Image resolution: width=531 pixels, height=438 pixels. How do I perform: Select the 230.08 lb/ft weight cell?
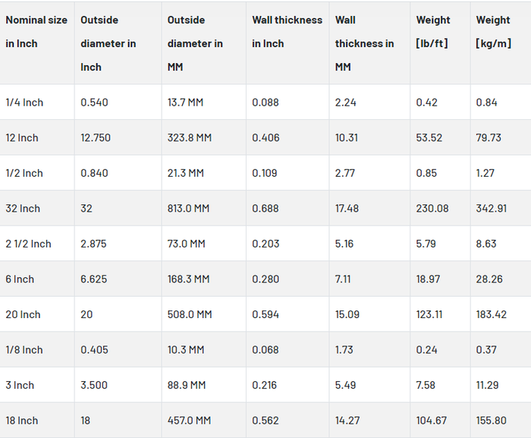432,208
